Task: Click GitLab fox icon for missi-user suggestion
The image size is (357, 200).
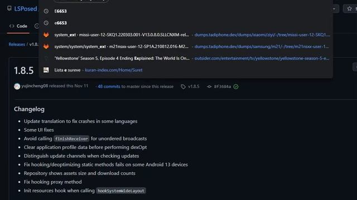Action: click(x=46, y=34)
